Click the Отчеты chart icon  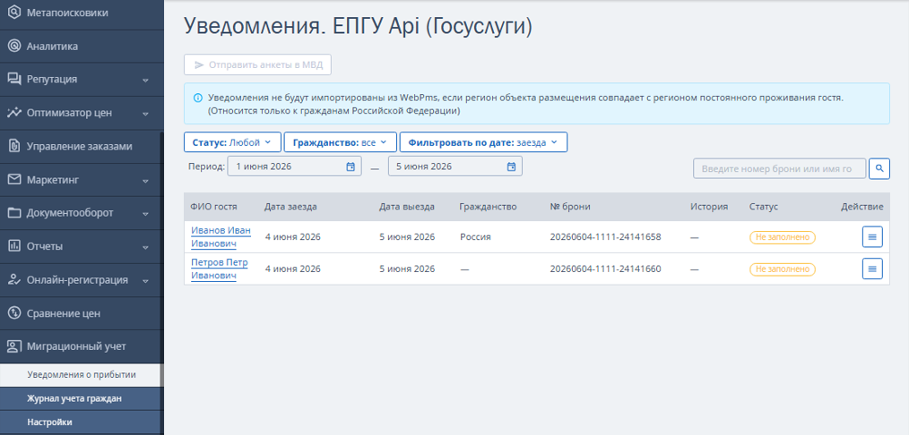(14, 246)
